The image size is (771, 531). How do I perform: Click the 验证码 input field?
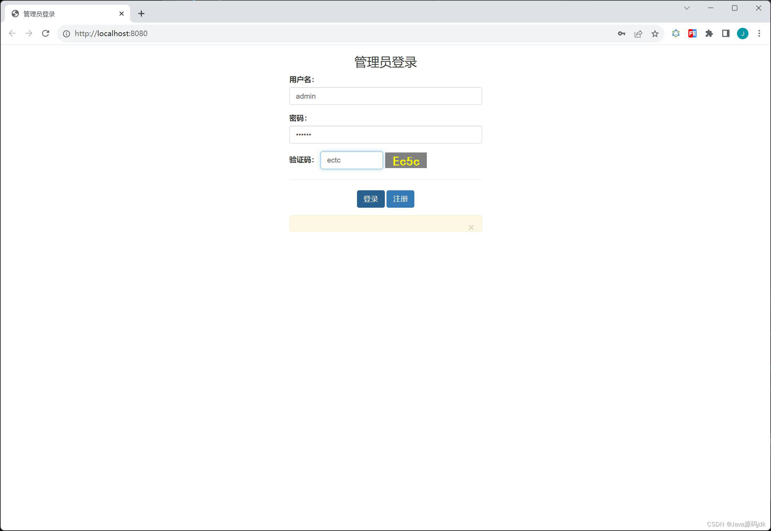[x=351, y=160]
